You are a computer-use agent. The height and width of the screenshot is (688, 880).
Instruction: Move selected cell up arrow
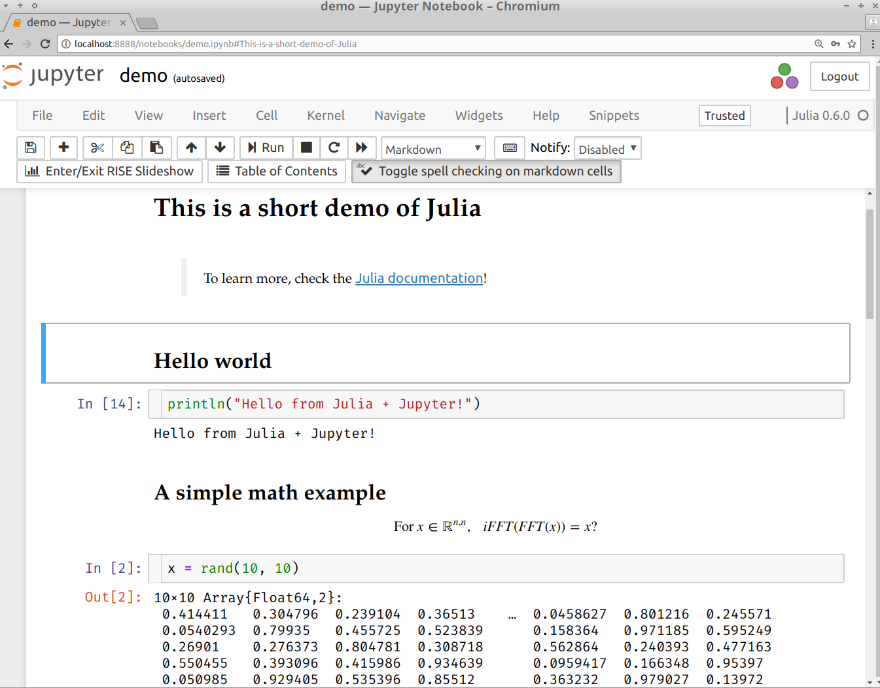[x=191, y=148]
